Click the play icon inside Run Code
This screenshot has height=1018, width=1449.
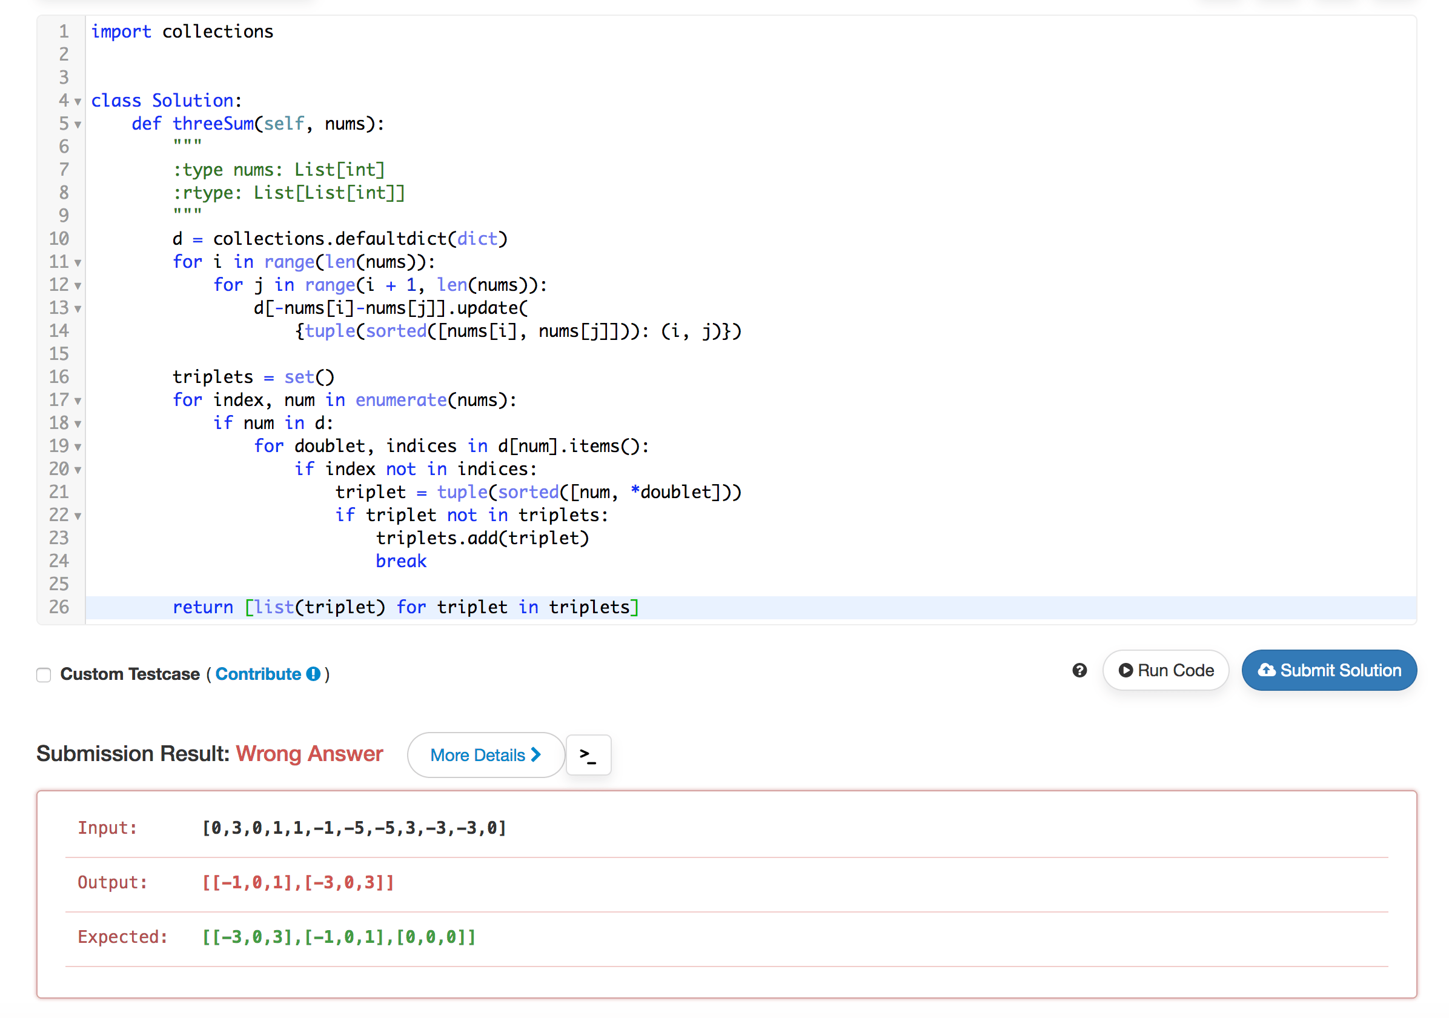1128,670
